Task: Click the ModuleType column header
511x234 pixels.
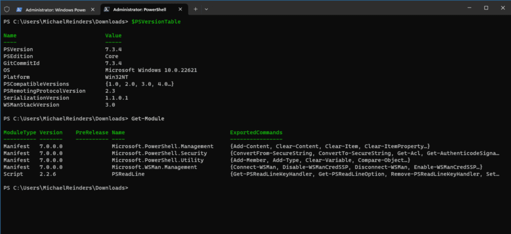Action: [20, 133]
